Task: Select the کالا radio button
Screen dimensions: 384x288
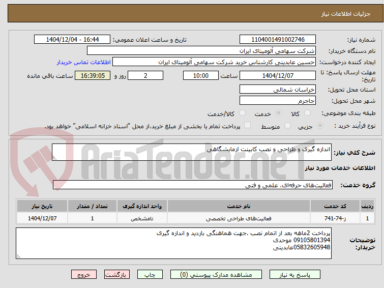Action: (x=307, y=113)
